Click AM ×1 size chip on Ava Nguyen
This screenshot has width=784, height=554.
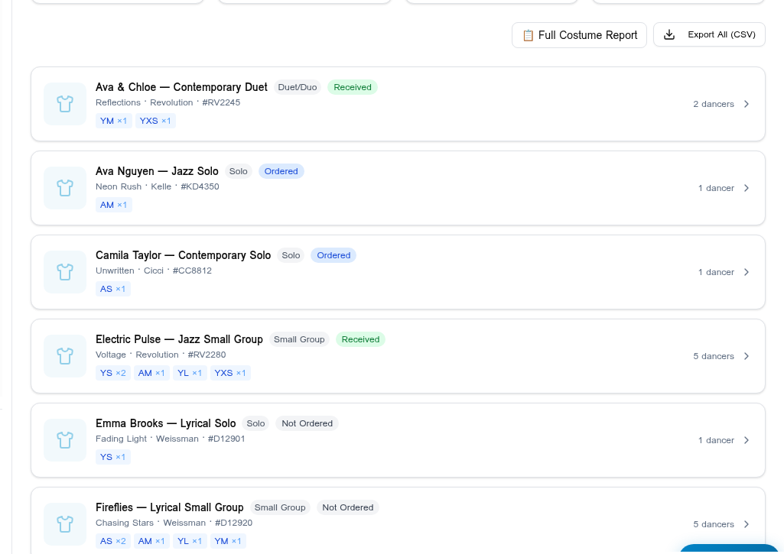click(x=113, y=204)
